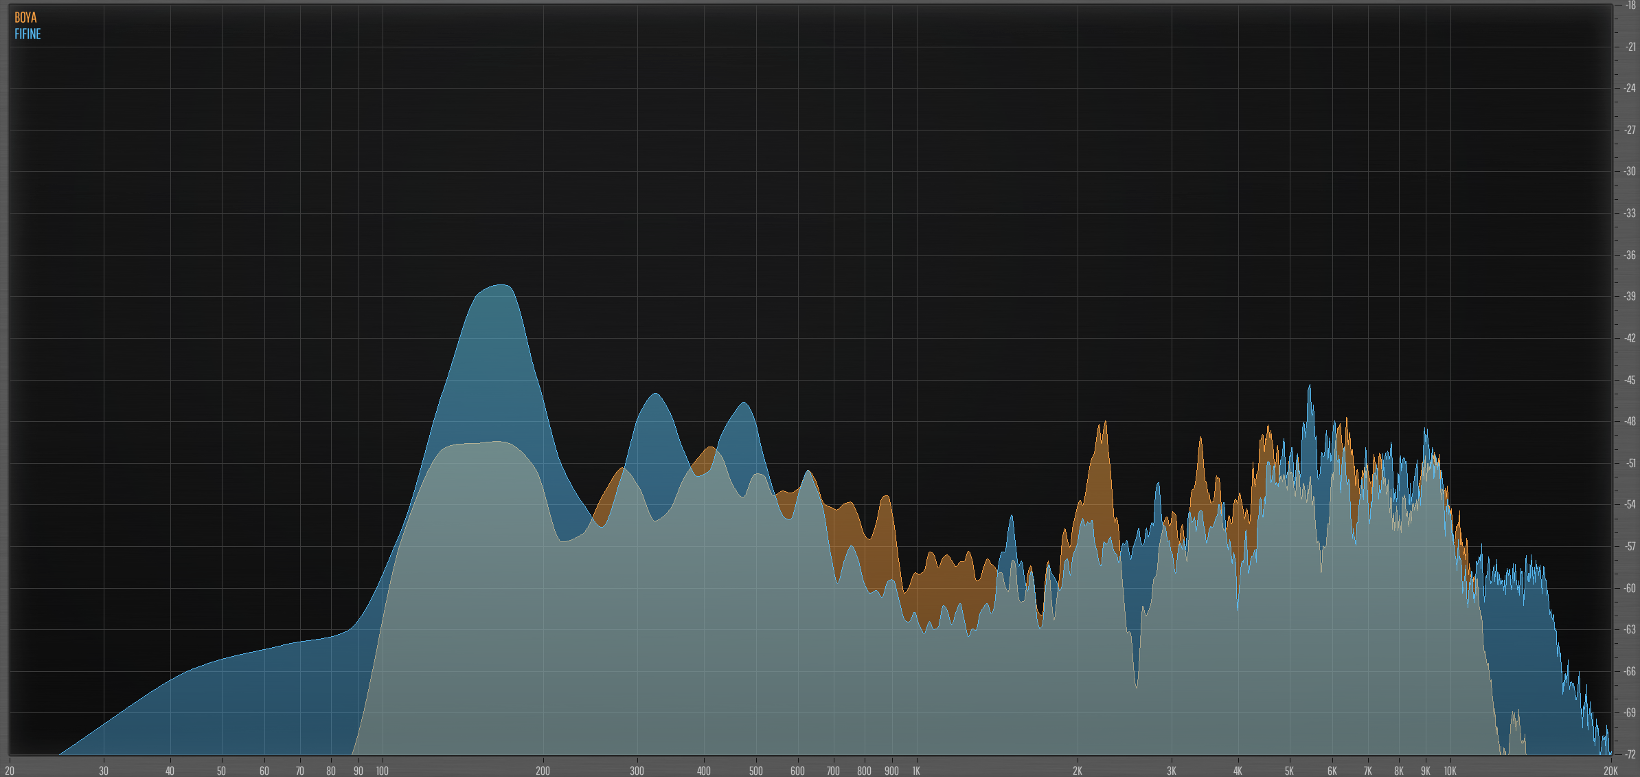Click the FIFINE legend label
This screenshot has width=1640, height=777.
[27, 34]
